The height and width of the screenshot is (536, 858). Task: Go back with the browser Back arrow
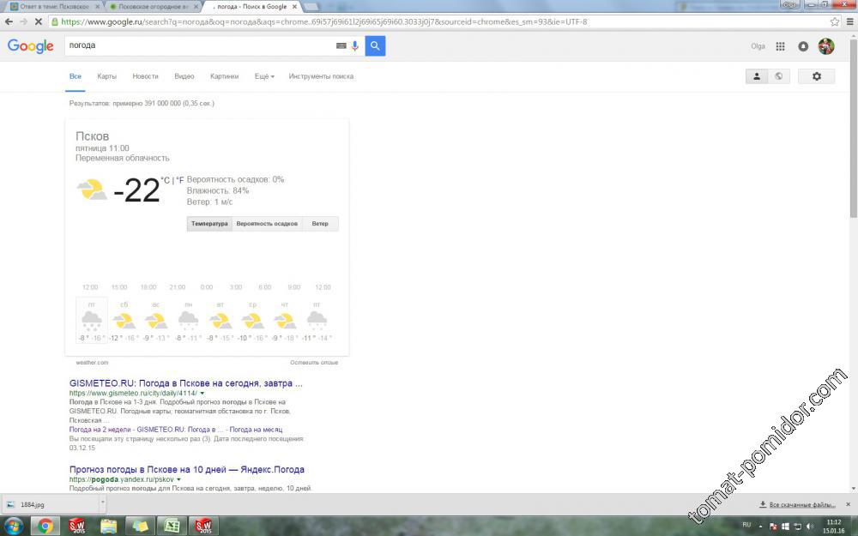pos(9,22)
